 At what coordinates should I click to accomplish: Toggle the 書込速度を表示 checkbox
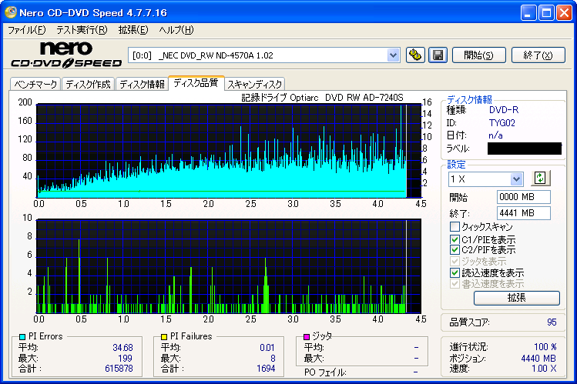(x=455, y=284)
